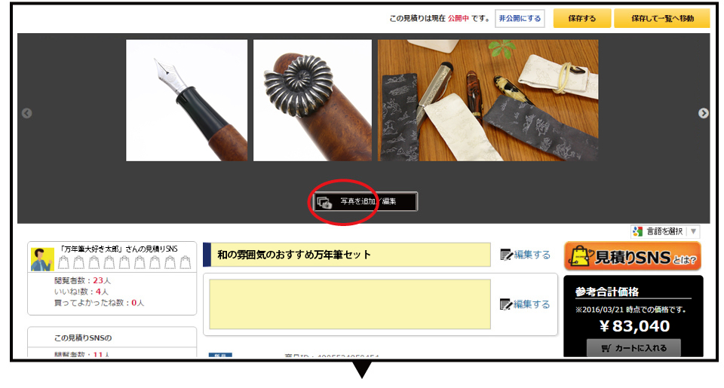Click 保存して一覧へ移動 button
Screen dimensions: 724x388
[662, 18]
